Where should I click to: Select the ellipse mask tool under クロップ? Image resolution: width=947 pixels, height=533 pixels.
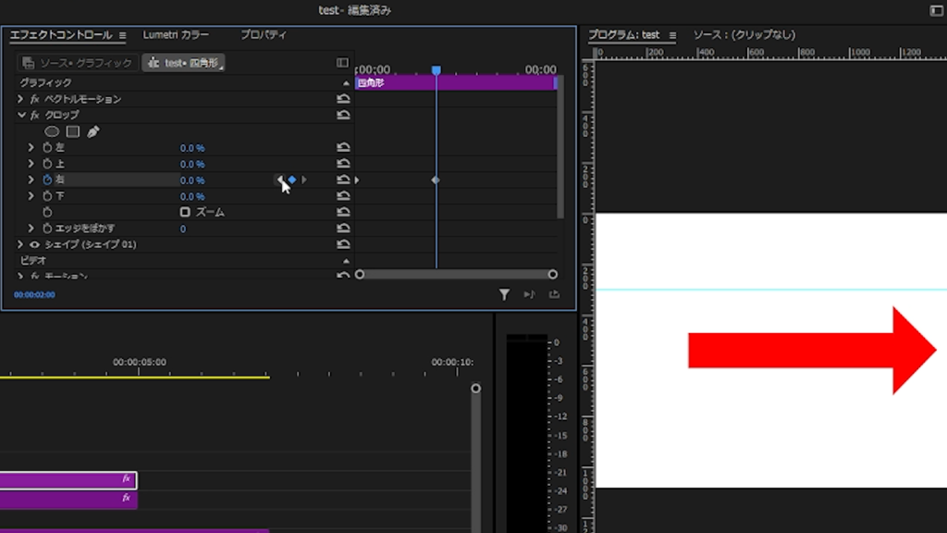pos(52,131)
